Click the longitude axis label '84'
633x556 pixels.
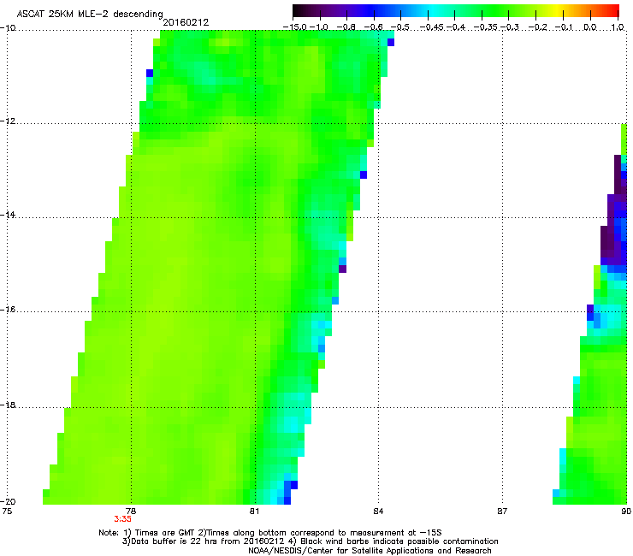click(378, 512)
